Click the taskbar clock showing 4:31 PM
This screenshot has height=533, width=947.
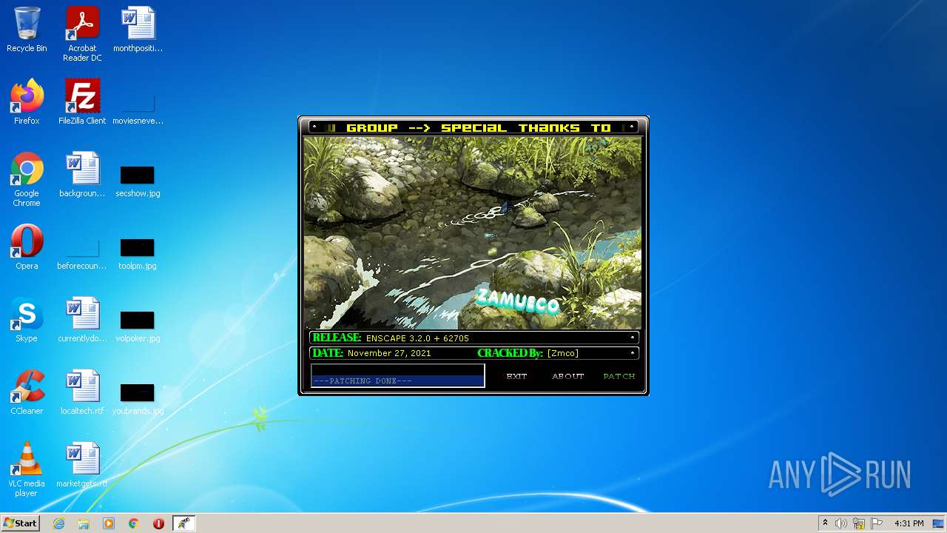point(909,523)
